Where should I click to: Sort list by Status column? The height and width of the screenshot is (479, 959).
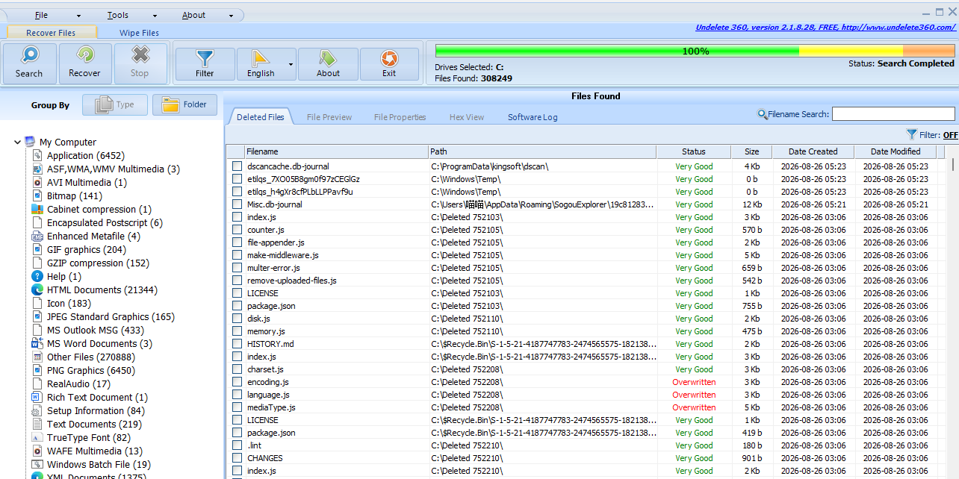point(694,151)
